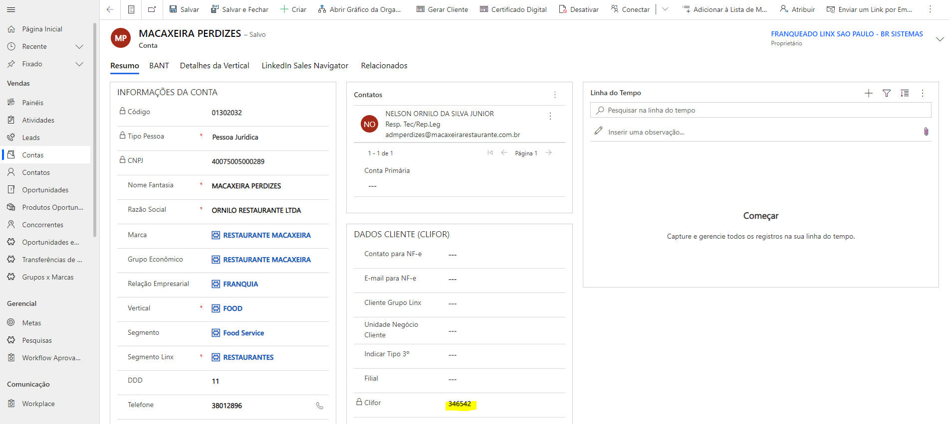Open record in new window icon
This screenshot has height=424, width=949.
click(x=152, y=9)
